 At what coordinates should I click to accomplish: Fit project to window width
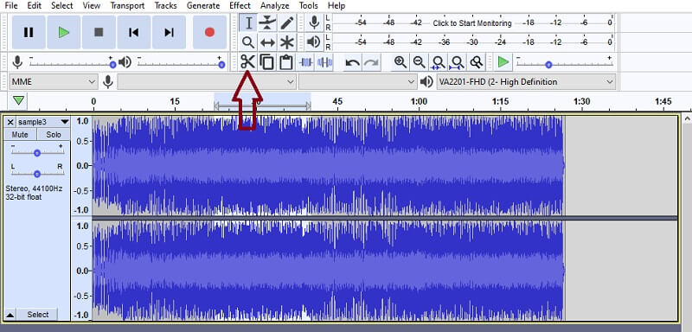[x=458, y=62]
